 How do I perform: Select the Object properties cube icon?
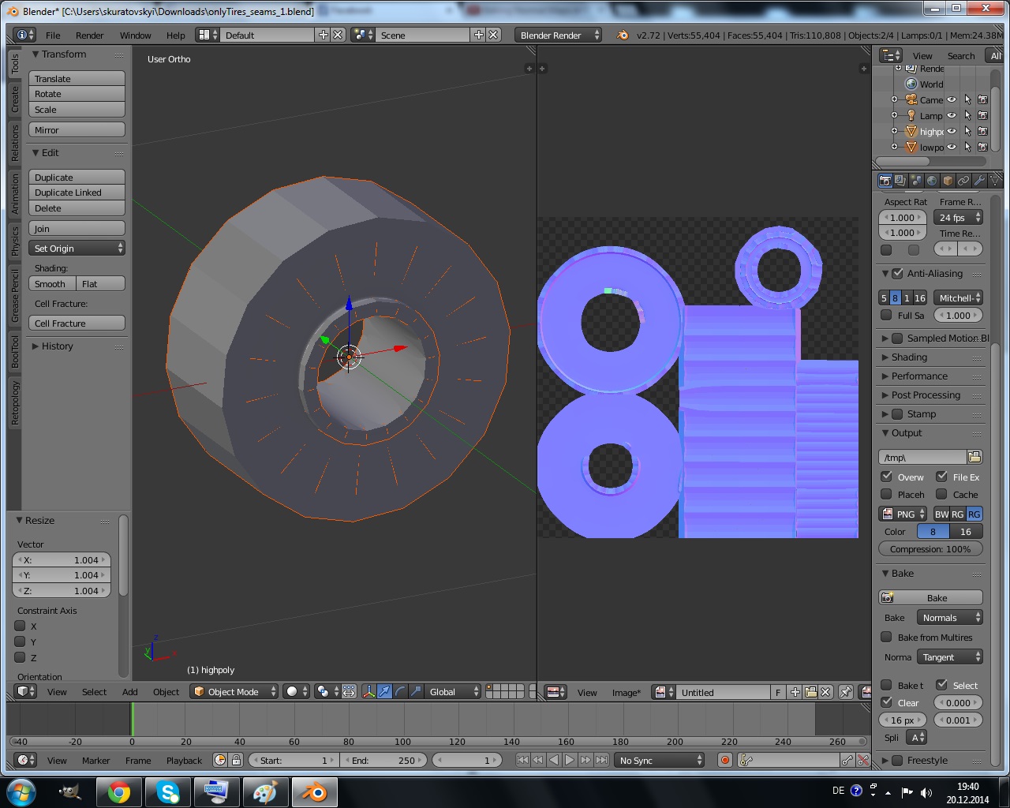(x=947, y=180)
